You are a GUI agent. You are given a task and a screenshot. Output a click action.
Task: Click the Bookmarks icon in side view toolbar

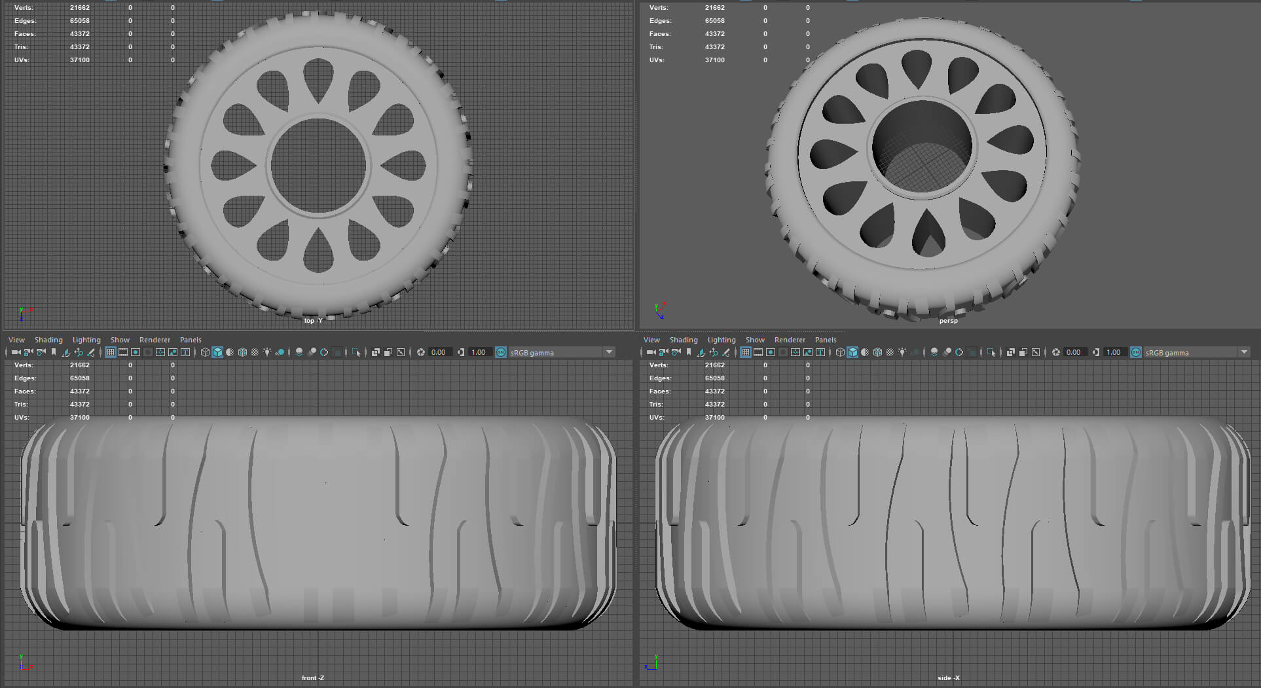click(689, 352)
